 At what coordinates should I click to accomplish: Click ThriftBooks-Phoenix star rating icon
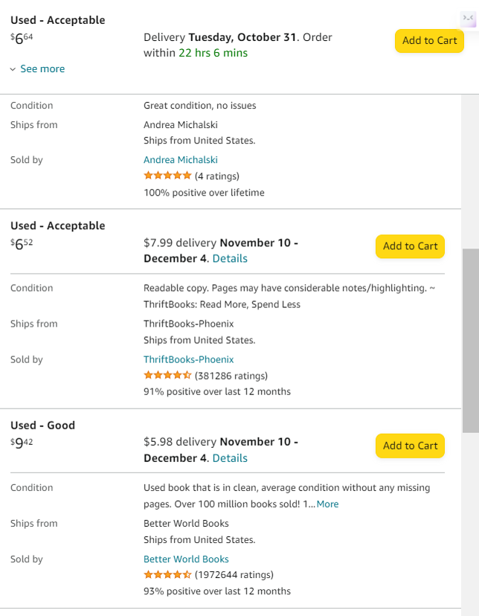click(167, 375)
